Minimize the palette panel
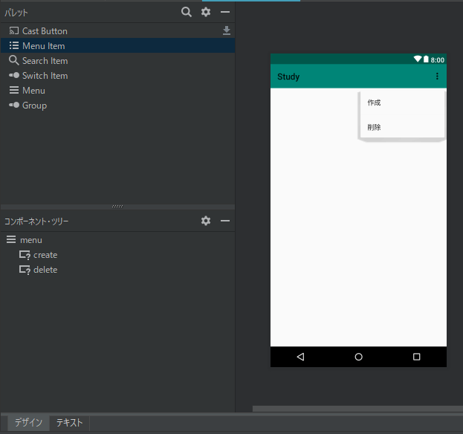463x434 pixels. (x=225, y=12)
